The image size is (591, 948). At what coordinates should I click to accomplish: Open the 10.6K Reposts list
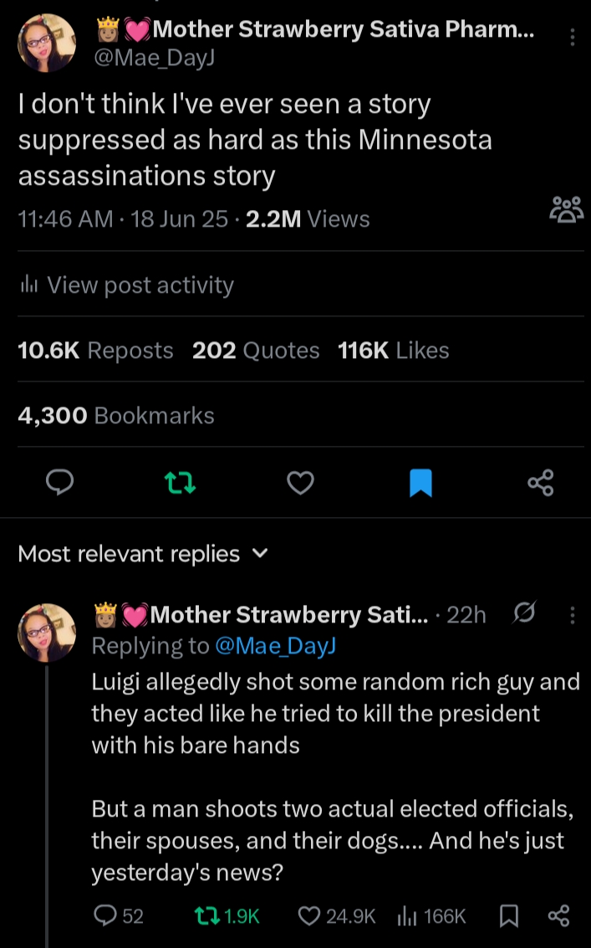coord(95,351)
